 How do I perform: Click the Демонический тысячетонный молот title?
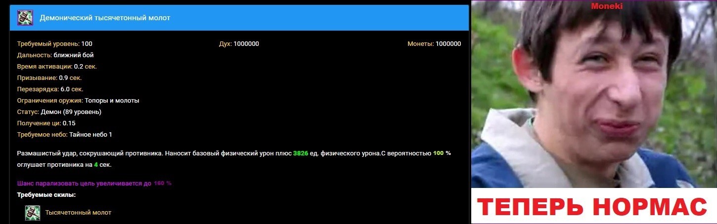coord(105,18)
